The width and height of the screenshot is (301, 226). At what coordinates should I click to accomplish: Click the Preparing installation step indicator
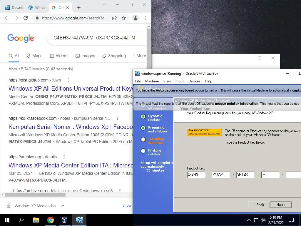tap(143, 128)
